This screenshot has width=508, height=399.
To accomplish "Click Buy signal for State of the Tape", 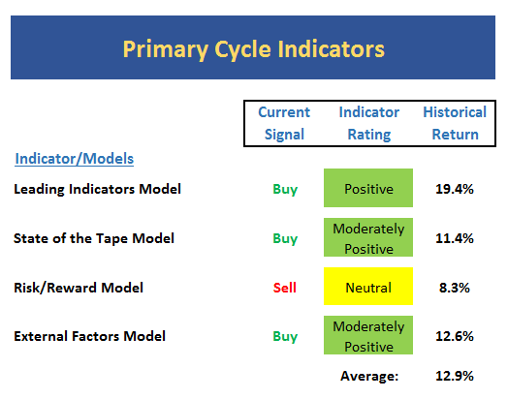I will tap(285, 239).
